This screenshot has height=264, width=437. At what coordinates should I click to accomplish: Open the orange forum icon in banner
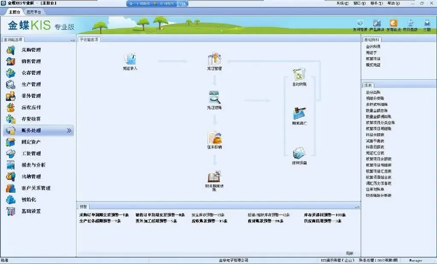393,23
